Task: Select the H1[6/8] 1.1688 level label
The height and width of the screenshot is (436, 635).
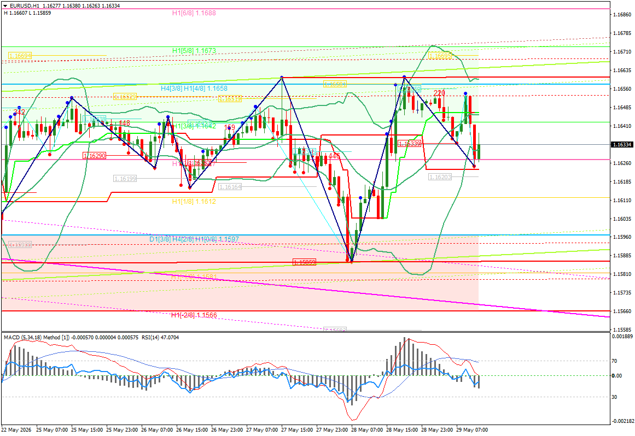Action: (x=194, y=13)
